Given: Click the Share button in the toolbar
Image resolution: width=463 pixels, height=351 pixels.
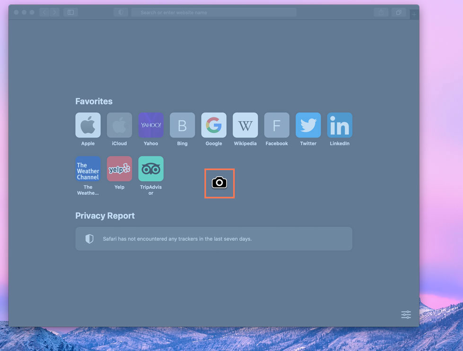Looking at the screenshot, I should [381, 12].
